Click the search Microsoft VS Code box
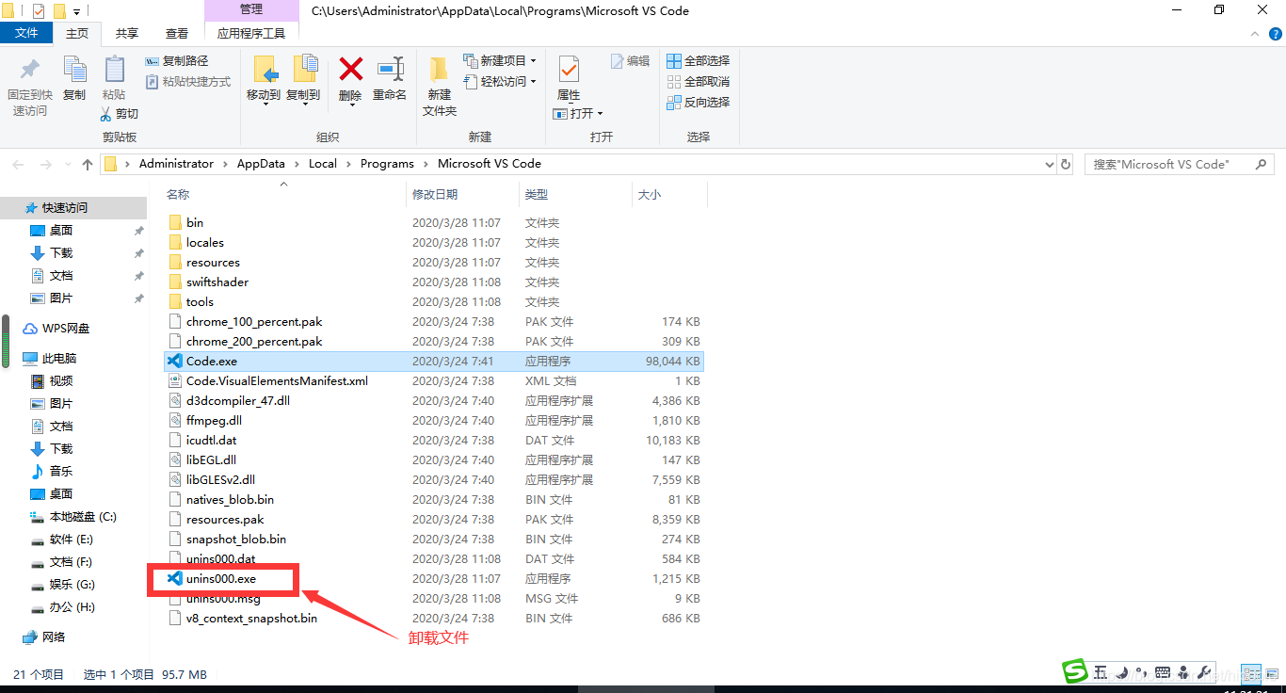This screenshot has height=693, width=1286. pyautogui.click(x=1180, y=164)
